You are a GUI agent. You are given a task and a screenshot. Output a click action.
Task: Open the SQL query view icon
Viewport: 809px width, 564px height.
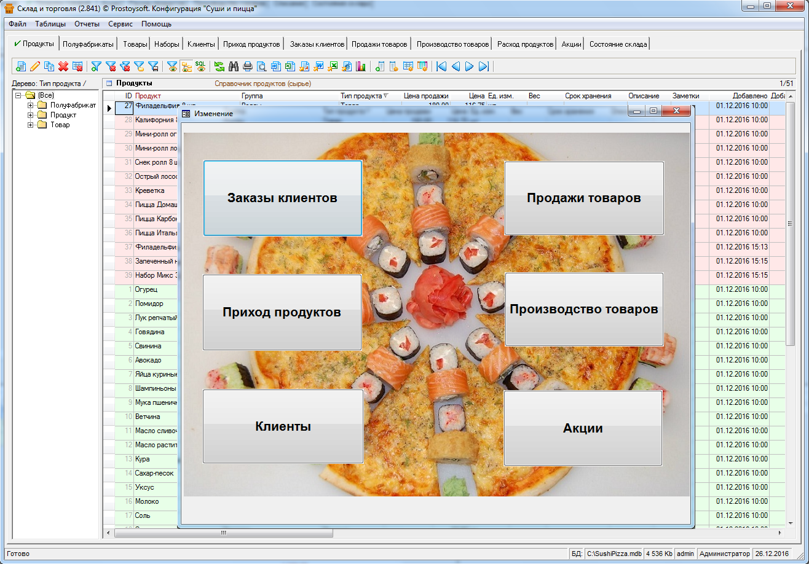(201, 66)
